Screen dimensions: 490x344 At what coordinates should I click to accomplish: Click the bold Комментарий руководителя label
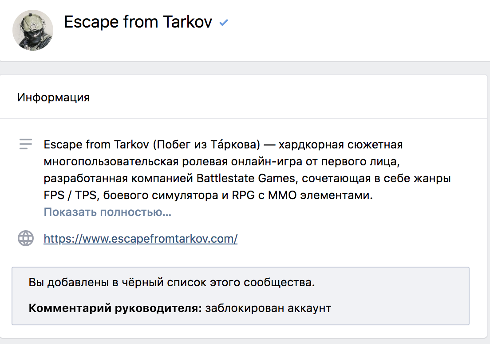(x=115, y=308)
